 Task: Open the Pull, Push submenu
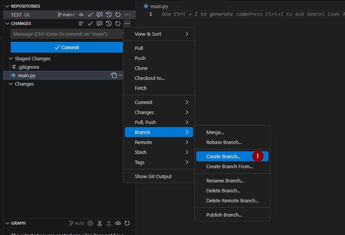(x=159, y=122)
